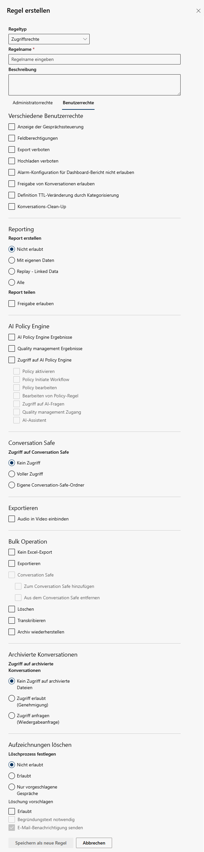
Task: Enable Zugriff auf AI Policy Engine
Action: pyautogui.click(x=12, y=360)
